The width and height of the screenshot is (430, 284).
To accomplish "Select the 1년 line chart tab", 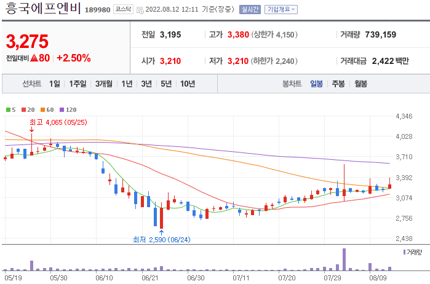I will (x=127, y=84).
